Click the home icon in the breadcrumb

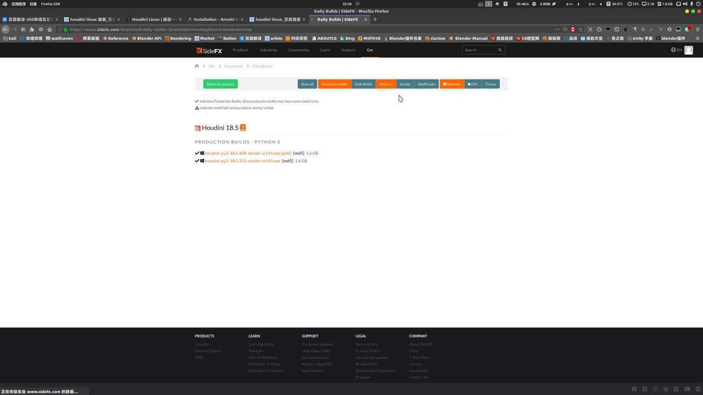click(197, 66)
